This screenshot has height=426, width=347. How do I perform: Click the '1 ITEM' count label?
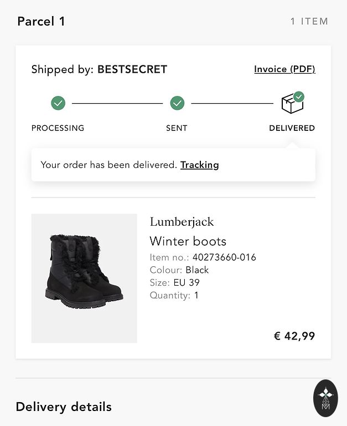click(309, 22)
